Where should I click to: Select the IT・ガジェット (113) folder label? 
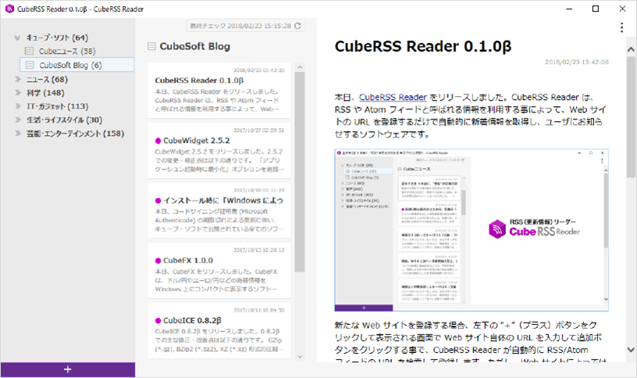pos(57,106)
